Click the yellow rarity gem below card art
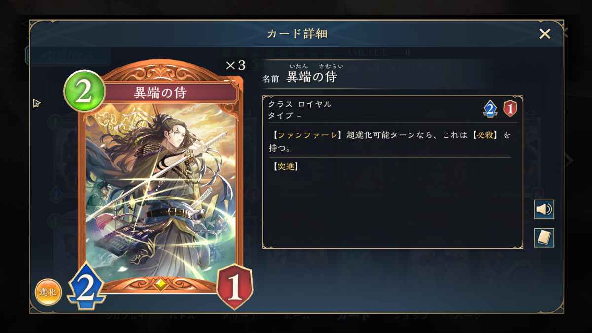The image size is (592, 333). click(x=160, y=283)
